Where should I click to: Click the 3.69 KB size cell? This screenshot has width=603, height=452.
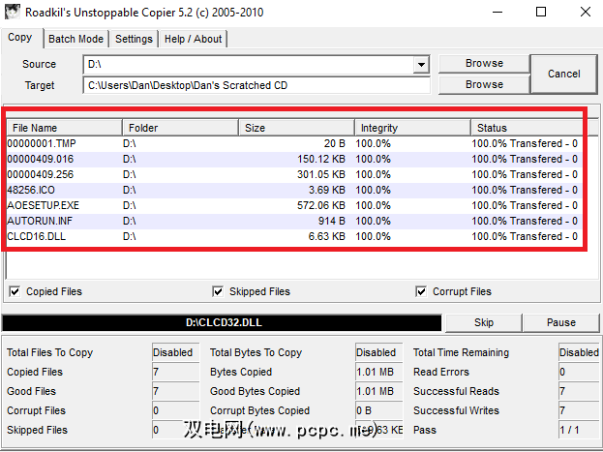click(x=326, y=190)
